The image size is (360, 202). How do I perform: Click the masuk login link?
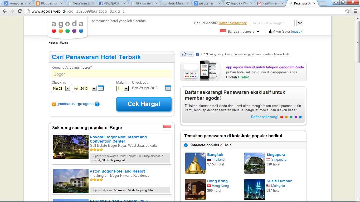point(297,32)
